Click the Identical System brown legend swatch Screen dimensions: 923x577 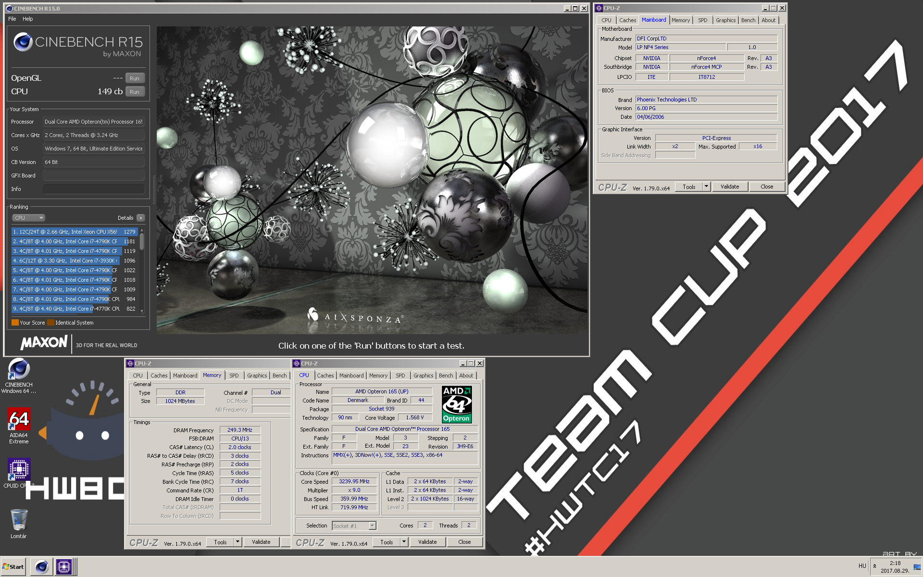(50, 323)
